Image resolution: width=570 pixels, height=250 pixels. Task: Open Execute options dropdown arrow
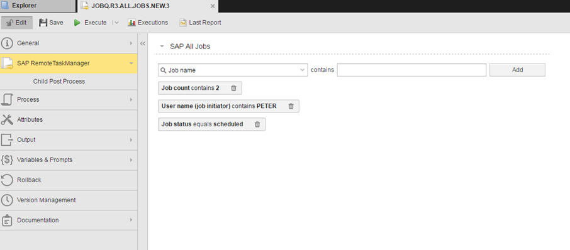(116, 23)
